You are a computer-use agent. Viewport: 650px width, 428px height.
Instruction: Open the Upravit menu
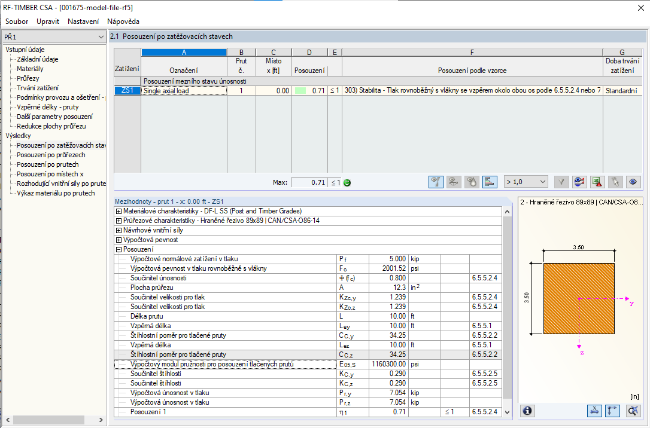pyautogui.click(x=48, y=22)
